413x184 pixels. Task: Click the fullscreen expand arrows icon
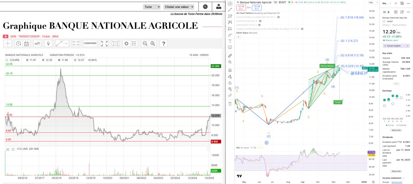[104, 44]
